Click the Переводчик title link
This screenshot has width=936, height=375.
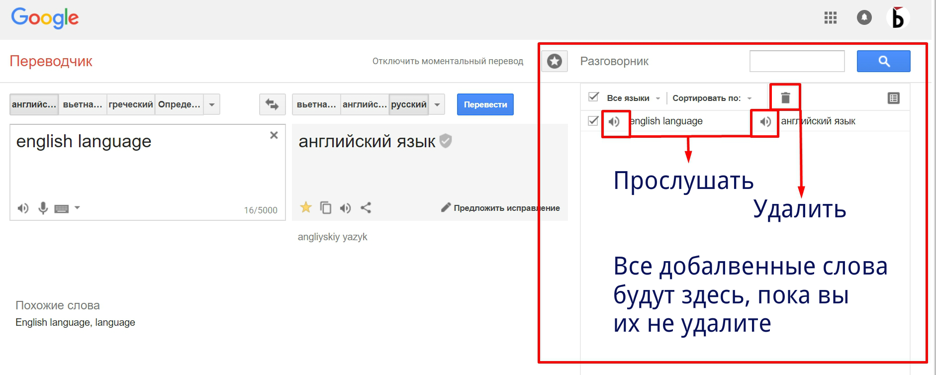click(51, 61)
